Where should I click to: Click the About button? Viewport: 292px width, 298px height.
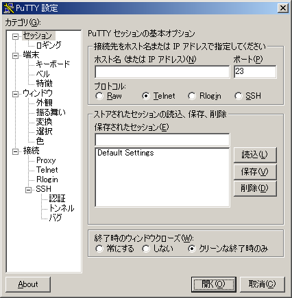(28, 284)
